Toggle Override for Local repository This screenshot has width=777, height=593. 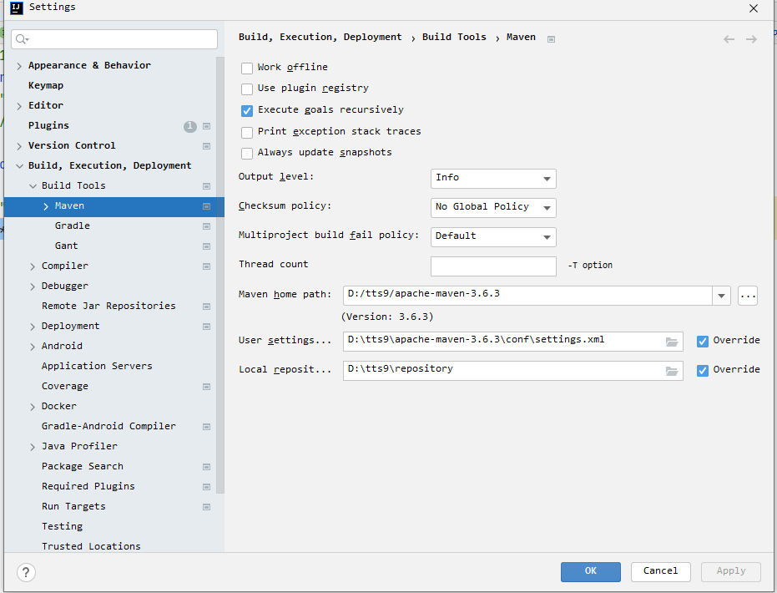pos(702,370)
